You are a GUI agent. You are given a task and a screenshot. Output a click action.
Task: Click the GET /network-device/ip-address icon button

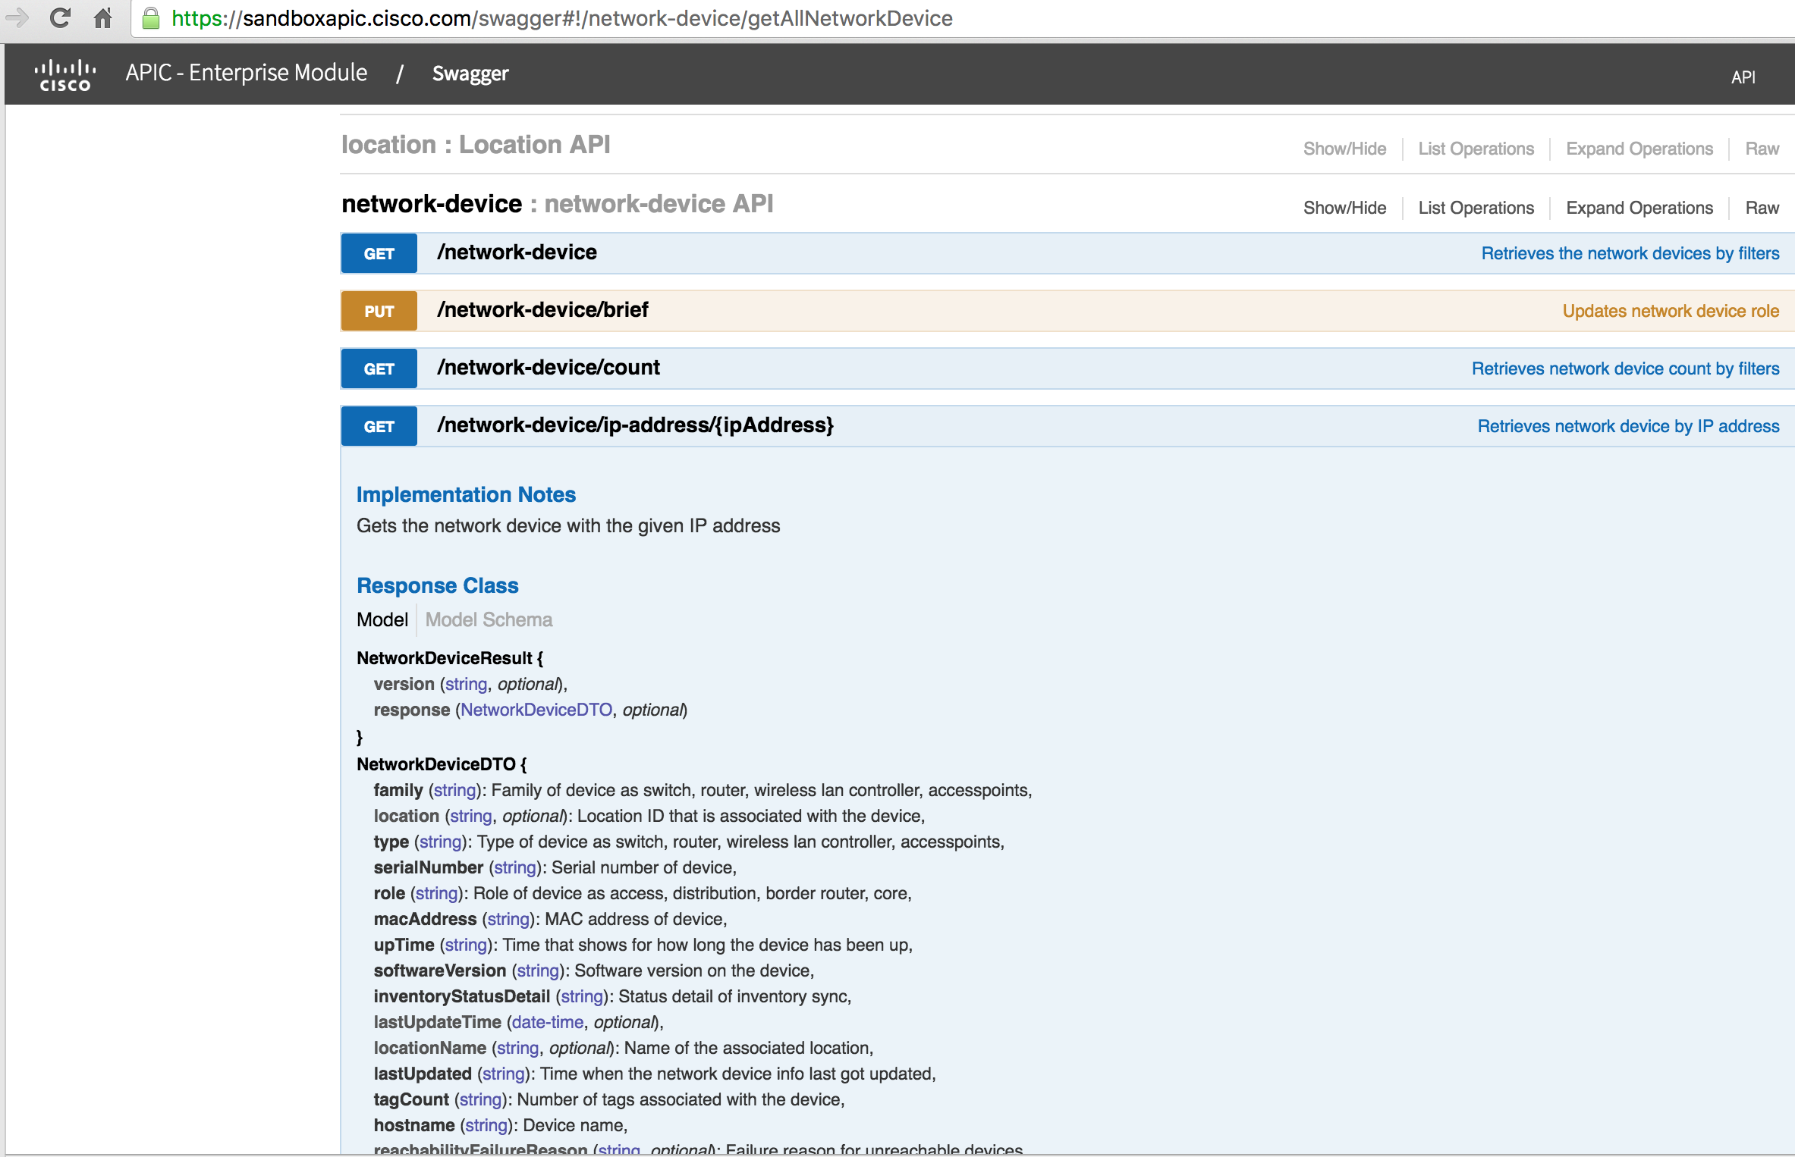tap(378, 425)
